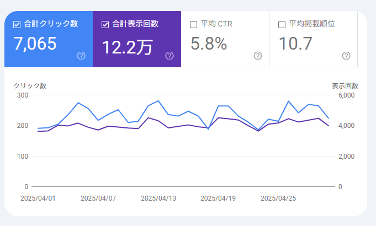The width and height of the screenshot is (376, 226).
Task: Click the 6,000 right axis label
Action: pos(347,95)
